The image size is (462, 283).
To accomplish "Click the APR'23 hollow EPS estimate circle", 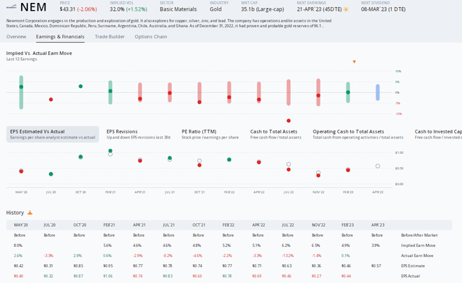I will point(378,166).
